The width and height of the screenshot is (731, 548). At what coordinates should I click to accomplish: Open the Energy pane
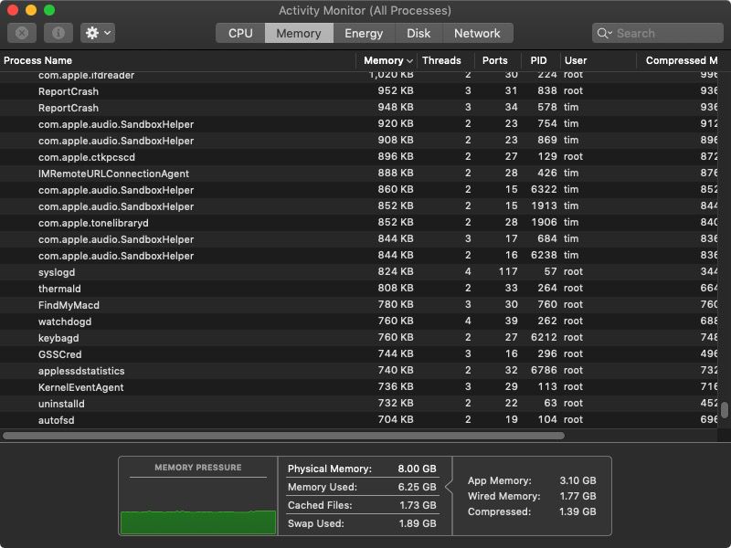pyautogui.click(x=365, y=33)
